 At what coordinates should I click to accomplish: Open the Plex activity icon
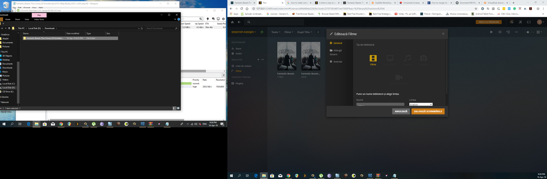click(512, 22)
